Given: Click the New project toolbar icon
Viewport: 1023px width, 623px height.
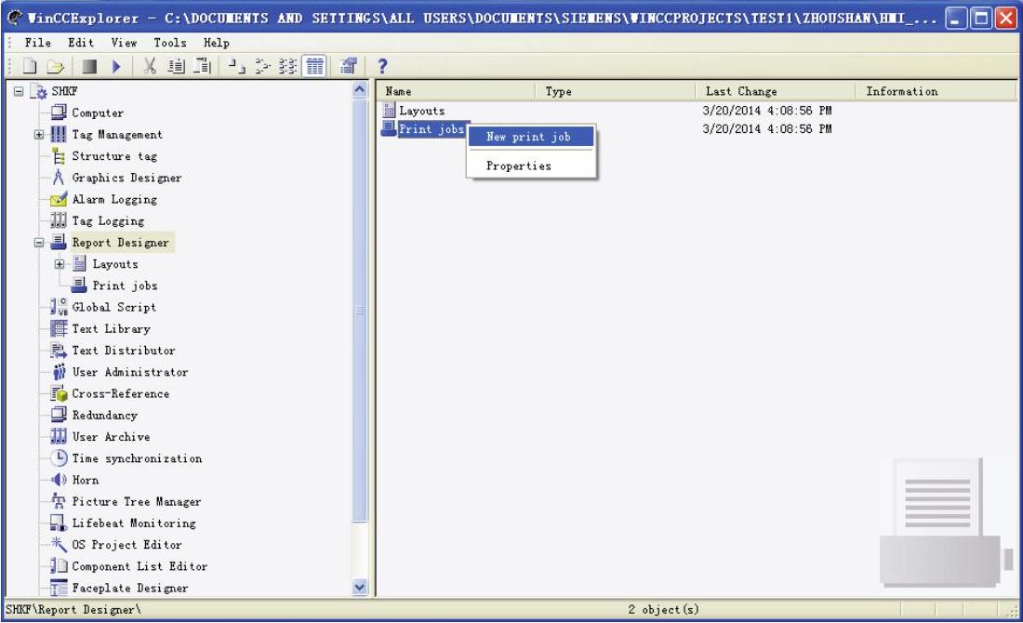Looking at the screenshot, I should coord(29,67).
